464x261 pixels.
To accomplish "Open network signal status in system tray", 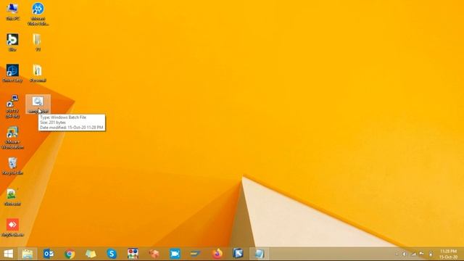I will click(414, 254).
